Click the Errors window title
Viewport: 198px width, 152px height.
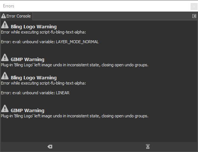[9, 6]
